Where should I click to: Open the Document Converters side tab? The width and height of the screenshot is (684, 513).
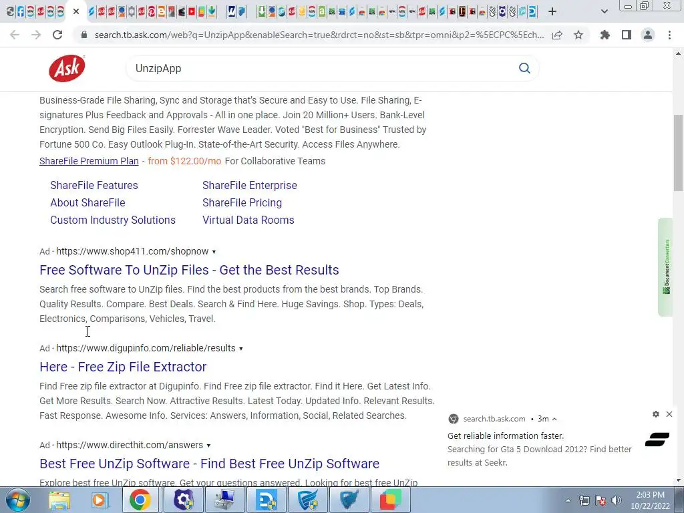click(x=666, y=267)
